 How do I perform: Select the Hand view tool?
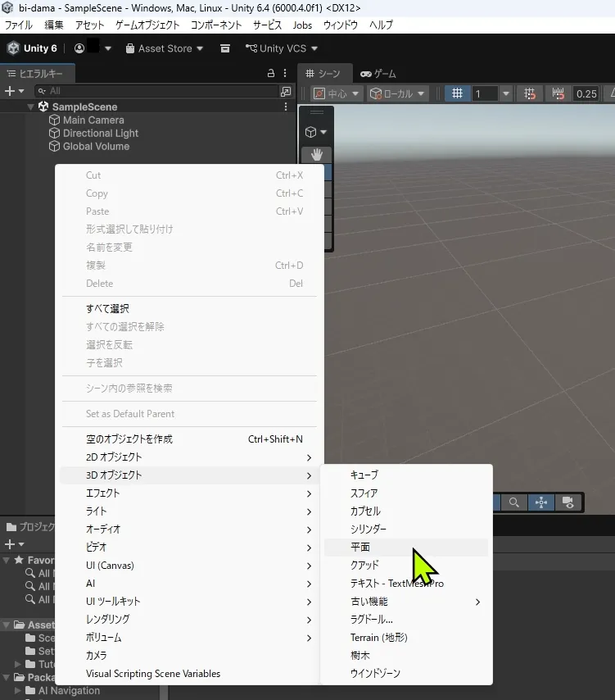click(316, 154)
